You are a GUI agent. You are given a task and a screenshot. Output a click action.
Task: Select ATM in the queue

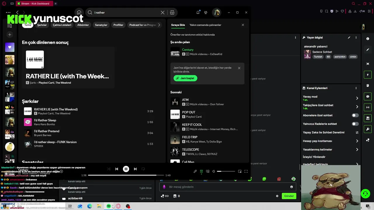tap(207, 102)
